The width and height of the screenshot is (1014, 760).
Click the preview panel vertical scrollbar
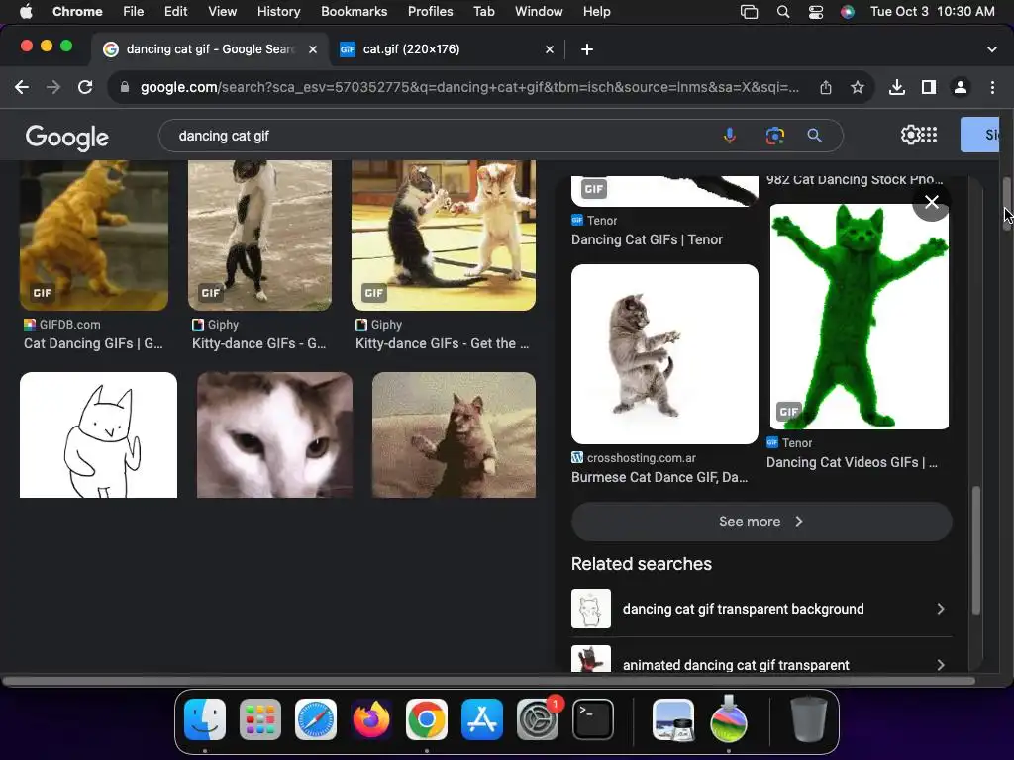(975, 549)
